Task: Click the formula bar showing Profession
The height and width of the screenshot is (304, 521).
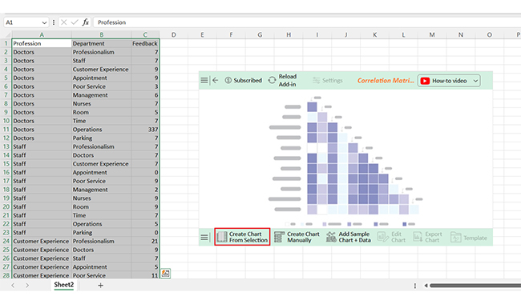Action: (x=307, y=22)
